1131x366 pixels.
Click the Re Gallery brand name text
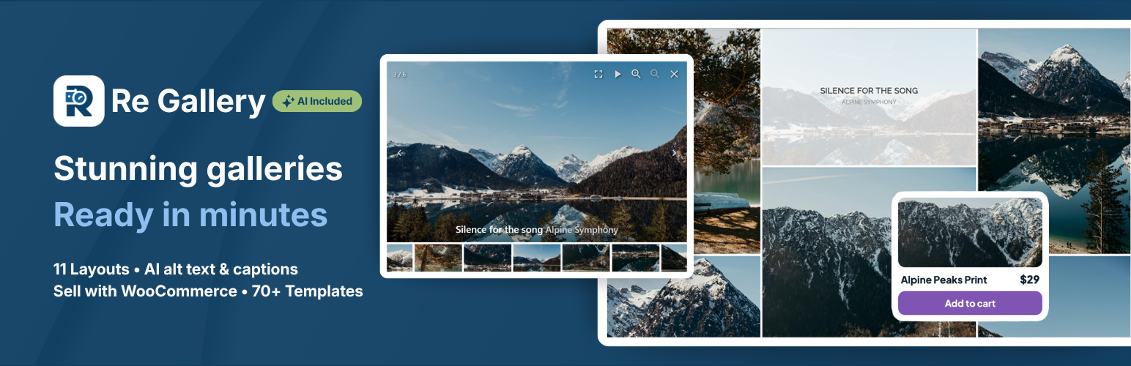pos(188,102)
